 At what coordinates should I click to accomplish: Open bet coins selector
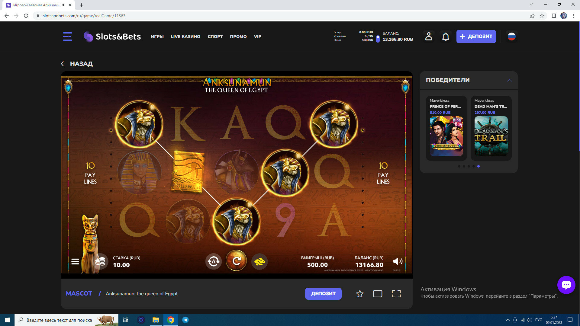101,261
